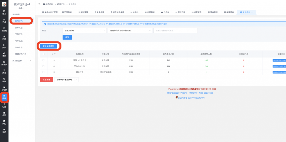Switch to the 菜单列表 tab
Image resolution: width=286 pixels, height=142 pixels.
click(x=213, y=12)
